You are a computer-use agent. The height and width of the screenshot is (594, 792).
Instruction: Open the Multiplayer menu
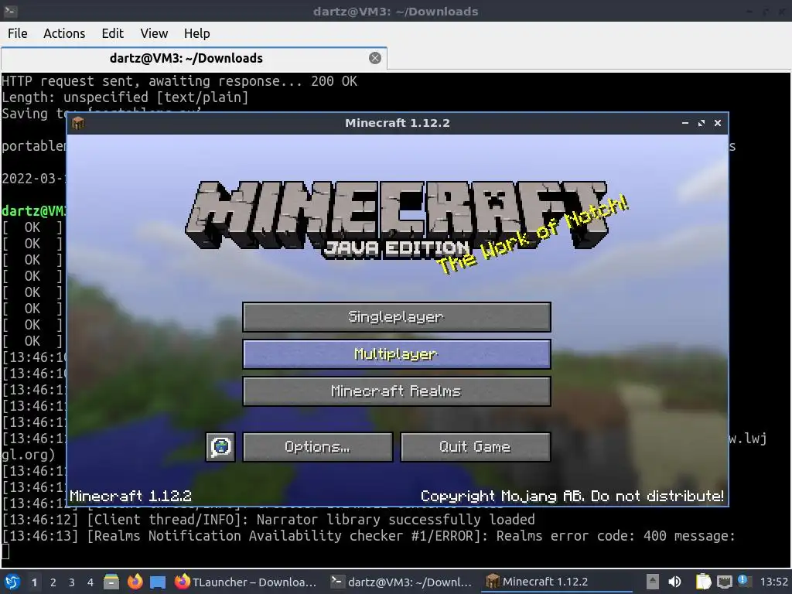[397, 354]
